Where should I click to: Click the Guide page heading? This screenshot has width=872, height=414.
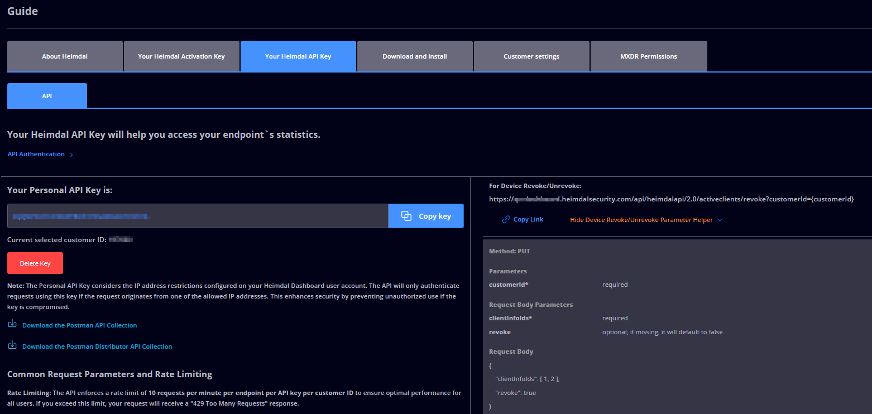(23, 11)
